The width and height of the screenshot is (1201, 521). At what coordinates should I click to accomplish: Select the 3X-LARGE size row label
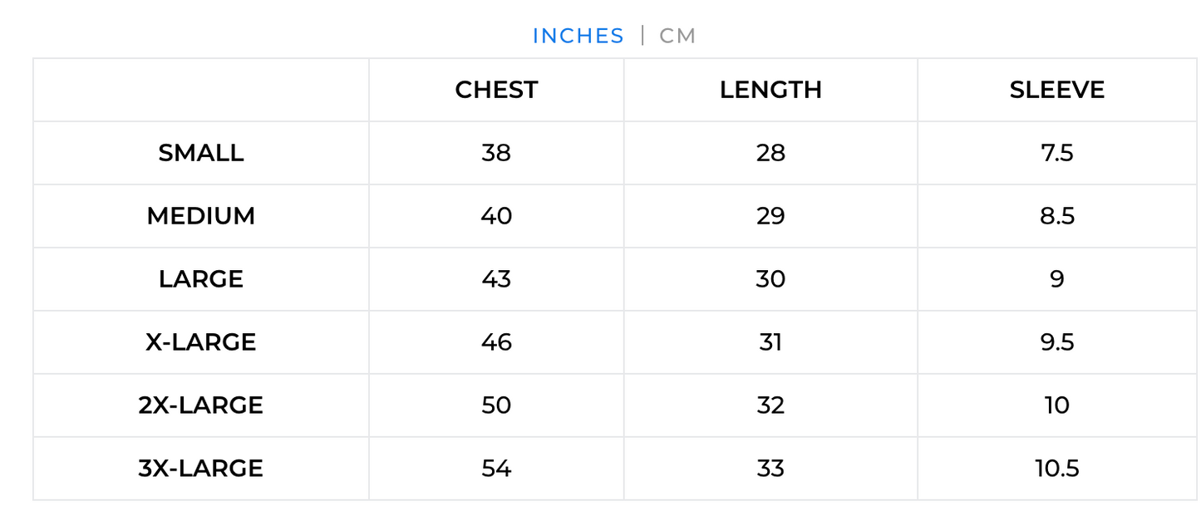click(x=201, y=469)
